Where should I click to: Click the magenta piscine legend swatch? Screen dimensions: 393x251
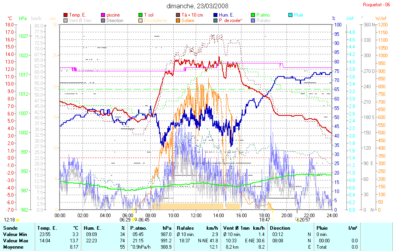103,15
